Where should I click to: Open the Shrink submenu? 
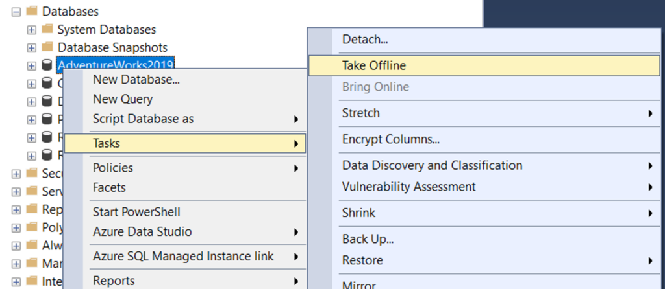(x=484, y=213)
